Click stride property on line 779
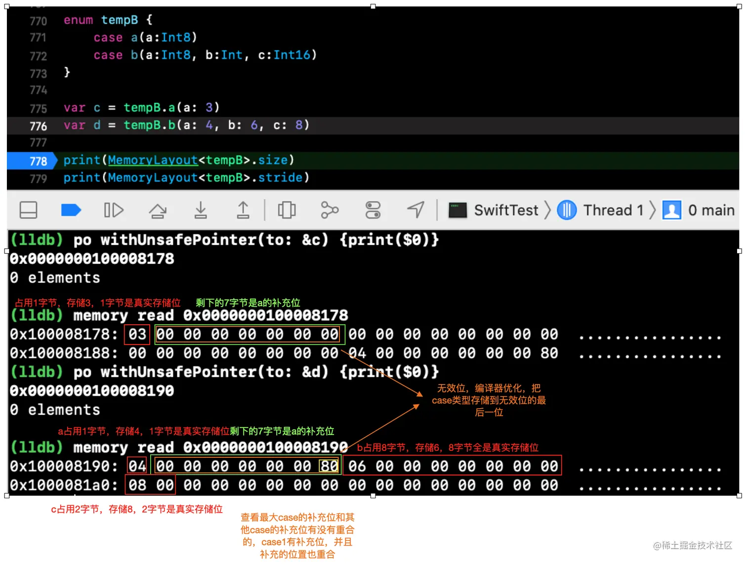The height and width of the screenshot is (565, 747). pyautogui.click(x=280, y=177)
